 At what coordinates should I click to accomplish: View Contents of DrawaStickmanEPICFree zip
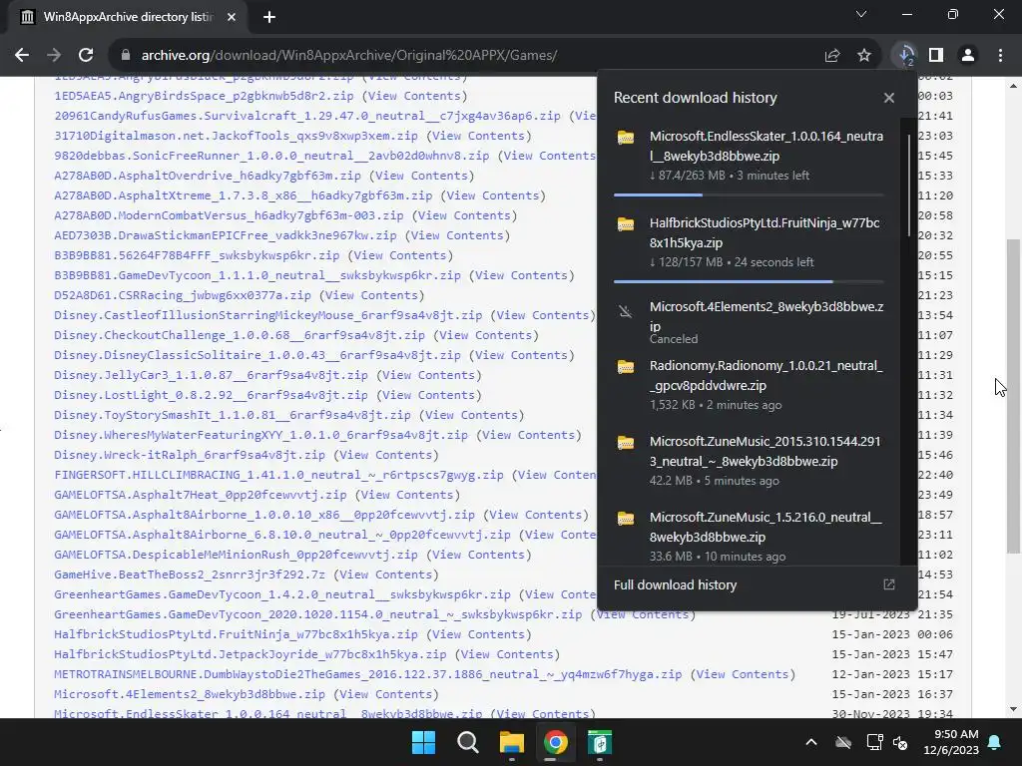pos(457,235)
